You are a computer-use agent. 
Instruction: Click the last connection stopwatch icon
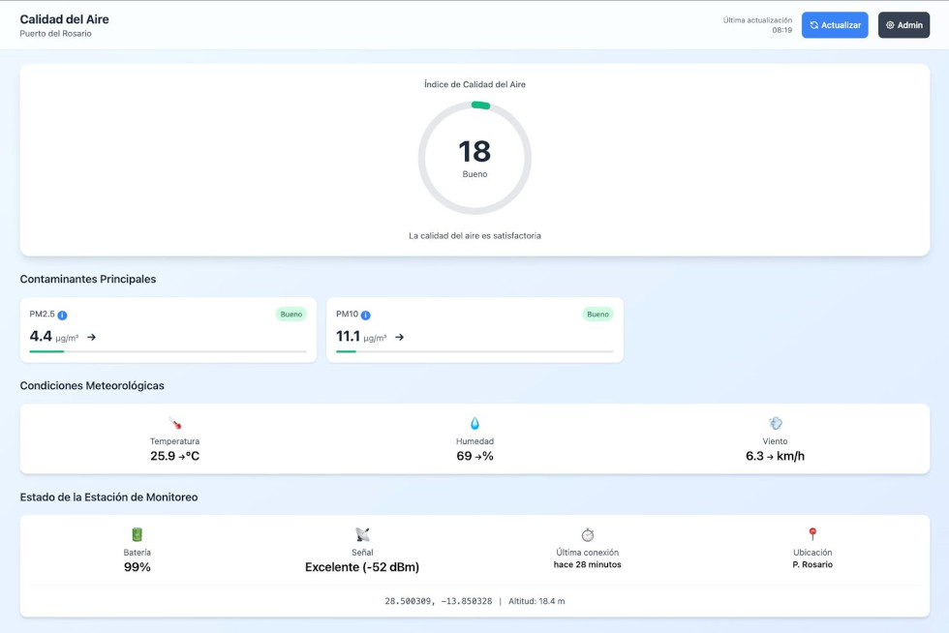(x=587, y=534)
